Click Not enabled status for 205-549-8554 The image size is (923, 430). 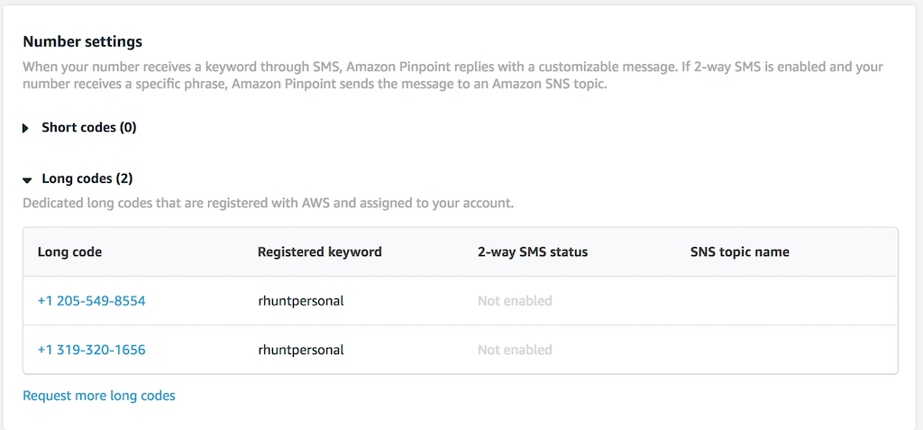pyautogui.click(x=515, y=301)
